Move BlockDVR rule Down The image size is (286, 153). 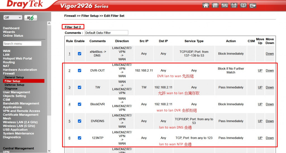pyautogui.click(x=270, y=104)
